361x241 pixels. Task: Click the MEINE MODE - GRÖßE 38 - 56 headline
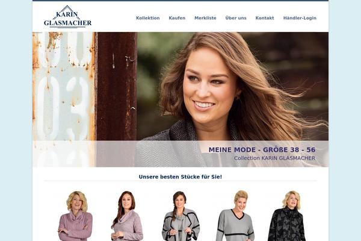point(262,149)
